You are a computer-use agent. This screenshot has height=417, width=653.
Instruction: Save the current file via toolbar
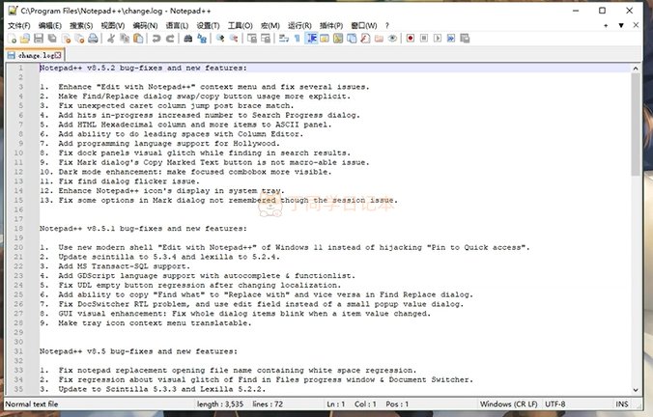click(39, 39)
